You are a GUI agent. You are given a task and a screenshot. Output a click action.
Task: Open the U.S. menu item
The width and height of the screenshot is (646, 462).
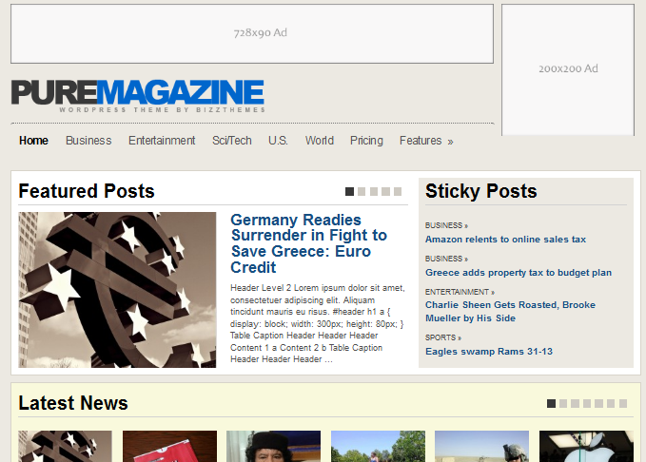click(278, 141)
